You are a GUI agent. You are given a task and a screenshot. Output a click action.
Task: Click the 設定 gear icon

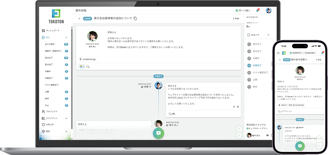43,131
